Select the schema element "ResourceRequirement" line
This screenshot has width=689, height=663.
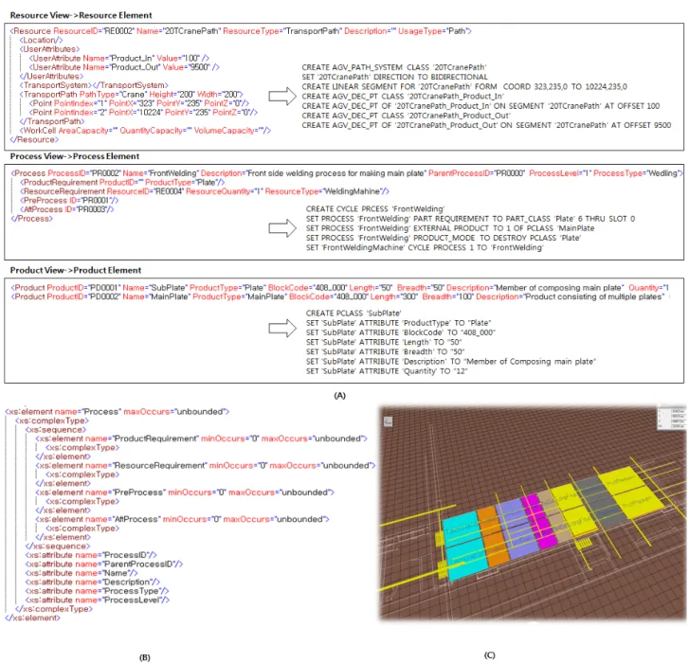(206, 465)
